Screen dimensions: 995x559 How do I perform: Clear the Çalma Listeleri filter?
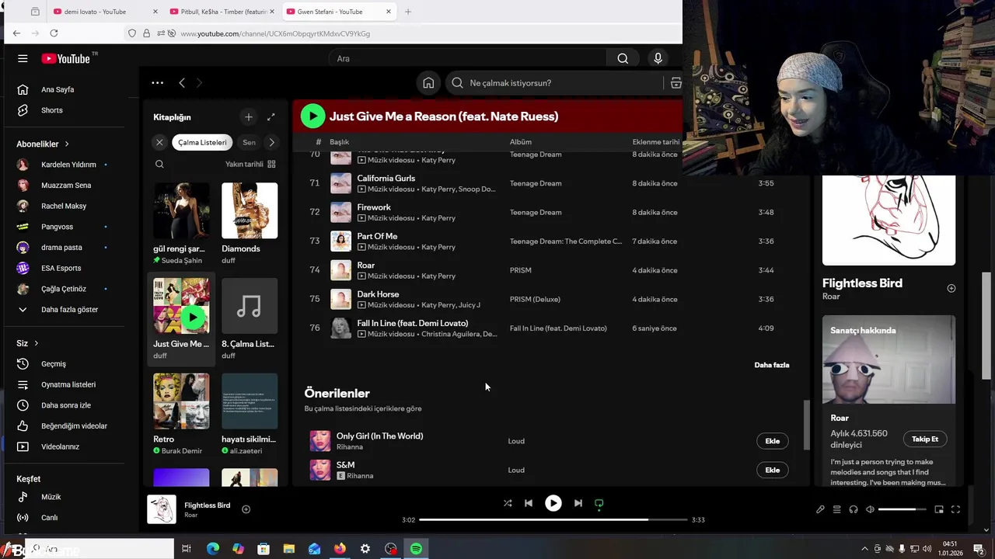click(159, 142)
